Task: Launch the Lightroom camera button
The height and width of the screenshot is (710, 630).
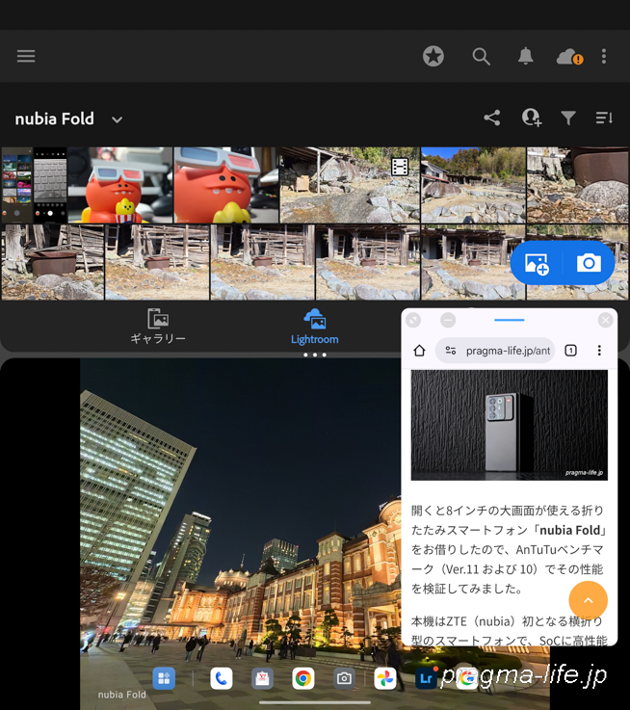Action: pyautogui.click(x=588, y=263)
